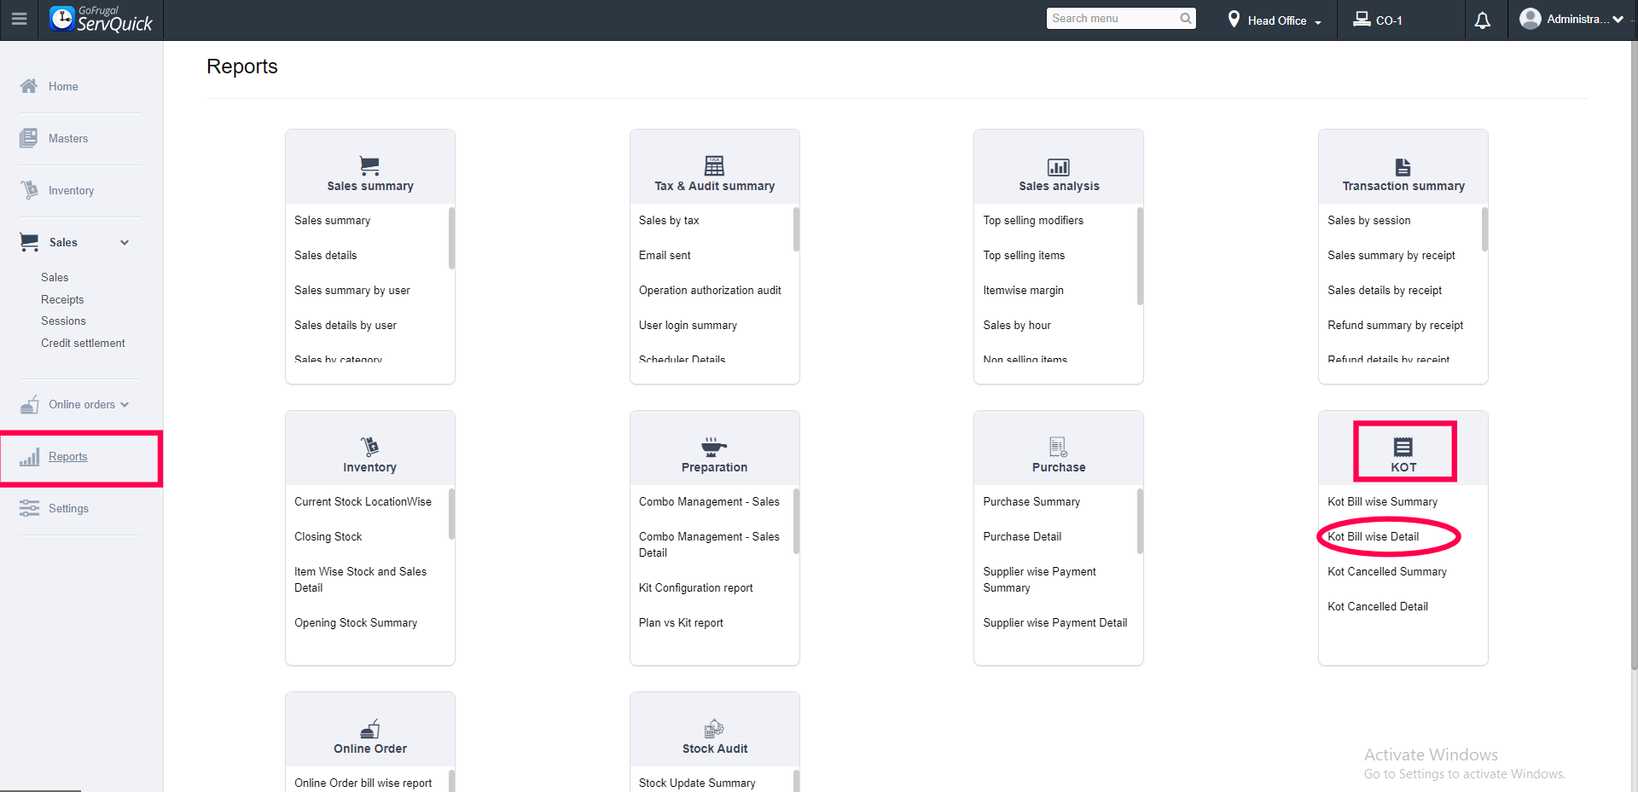
Task: Open the Kot Bill wise Summary report
Action: [x=1382, y=501]
